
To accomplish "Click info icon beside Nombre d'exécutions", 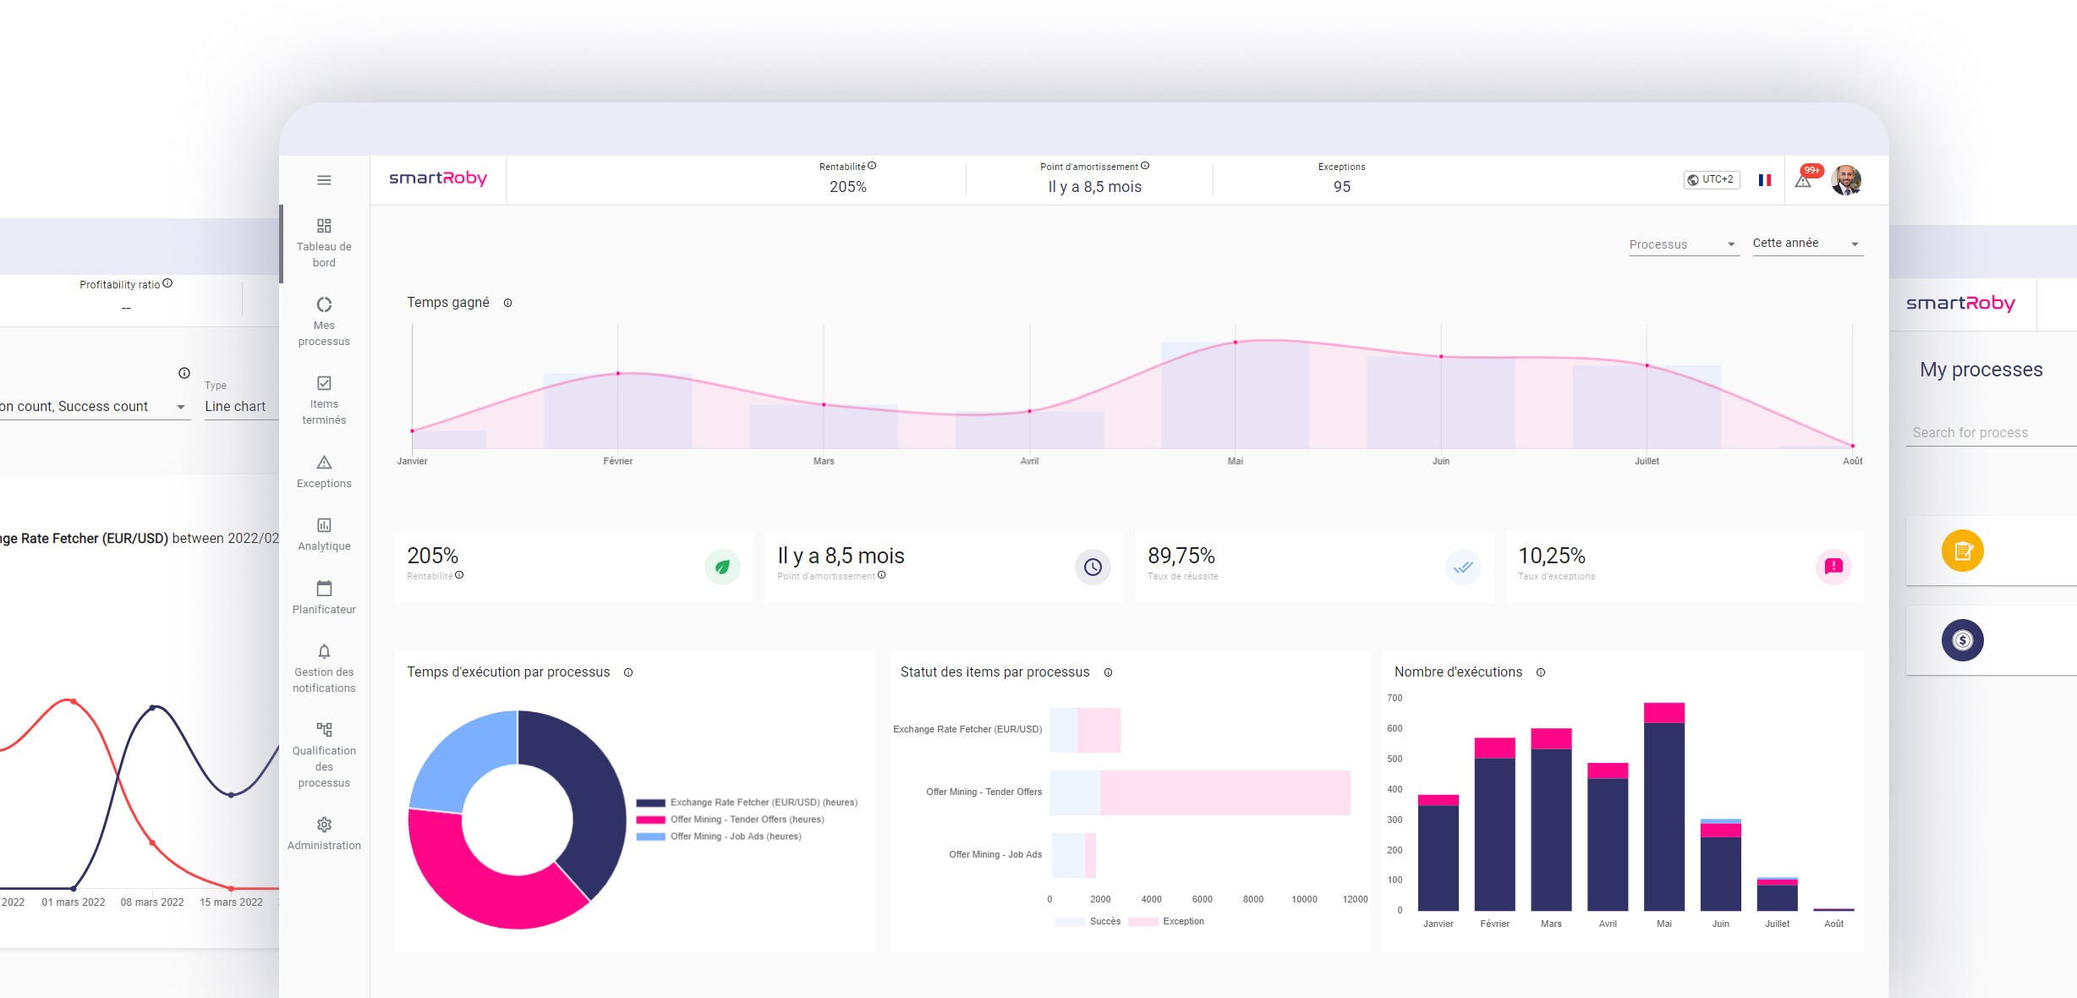I will coord(1541,672).
